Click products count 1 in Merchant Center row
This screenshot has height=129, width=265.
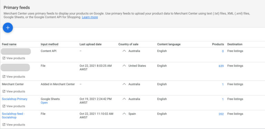(223, 85)
